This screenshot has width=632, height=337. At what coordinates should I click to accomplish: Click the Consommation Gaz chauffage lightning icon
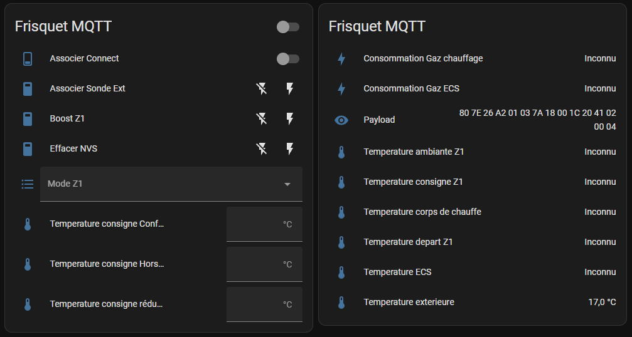(x=341, y=59)
